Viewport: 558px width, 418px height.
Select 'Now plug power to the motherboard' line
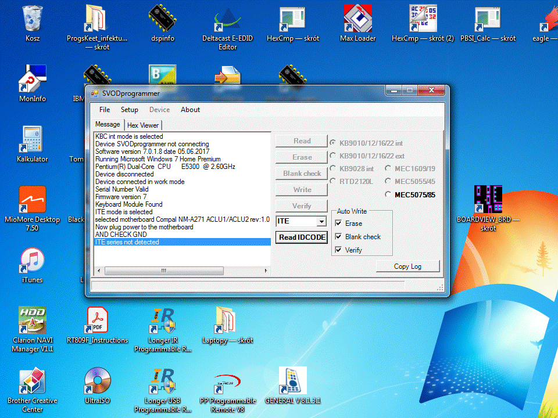[x=183, y=227]
